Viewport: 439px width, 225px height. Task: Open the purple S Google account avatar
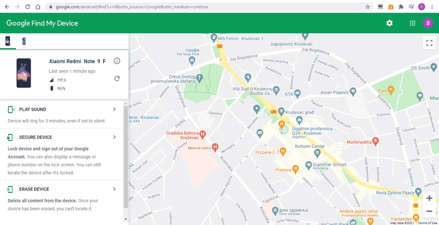click(428, 23)
